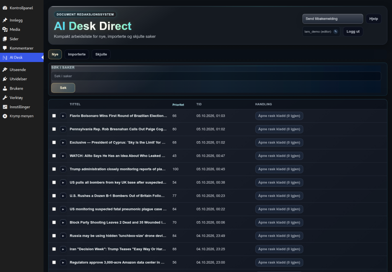Click the Hjelp button
This screenshot has height=272, width=392.
point(374,19)
